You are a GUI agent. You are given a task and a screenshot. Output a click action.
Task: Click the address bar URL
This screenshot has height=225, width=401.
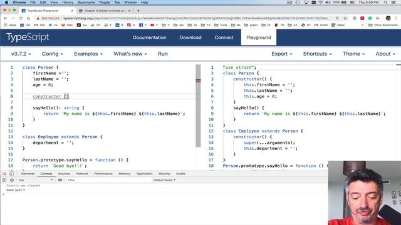tap(197, 18)
